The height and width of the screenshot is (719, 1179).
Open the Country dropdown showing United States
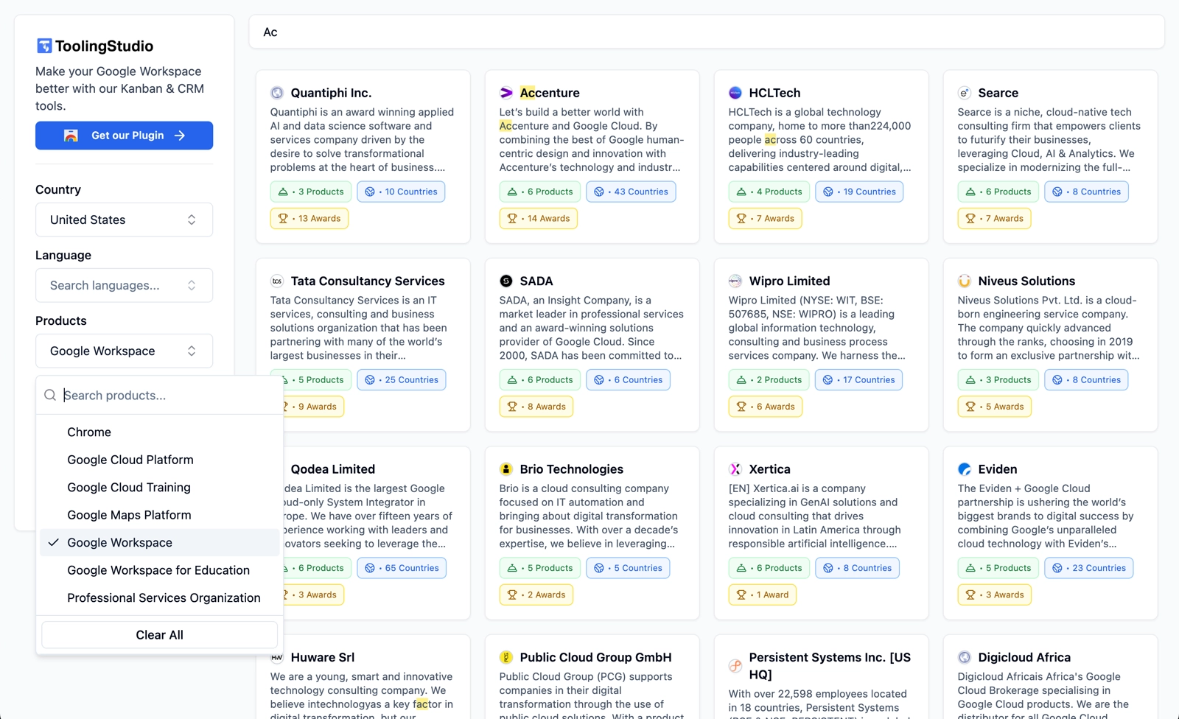click(x=124, y=220)
